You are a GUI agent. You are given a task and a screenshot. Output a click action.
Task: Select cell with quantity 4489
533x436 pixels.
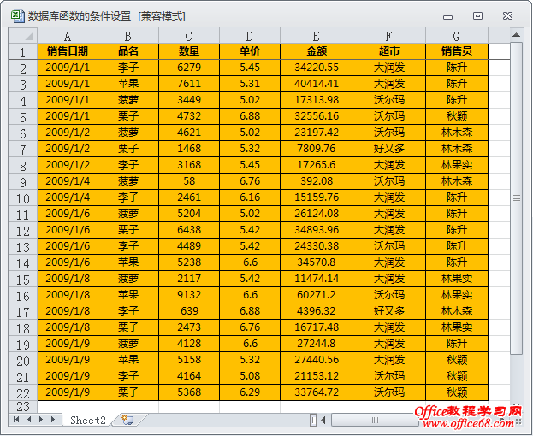[189, 246]
